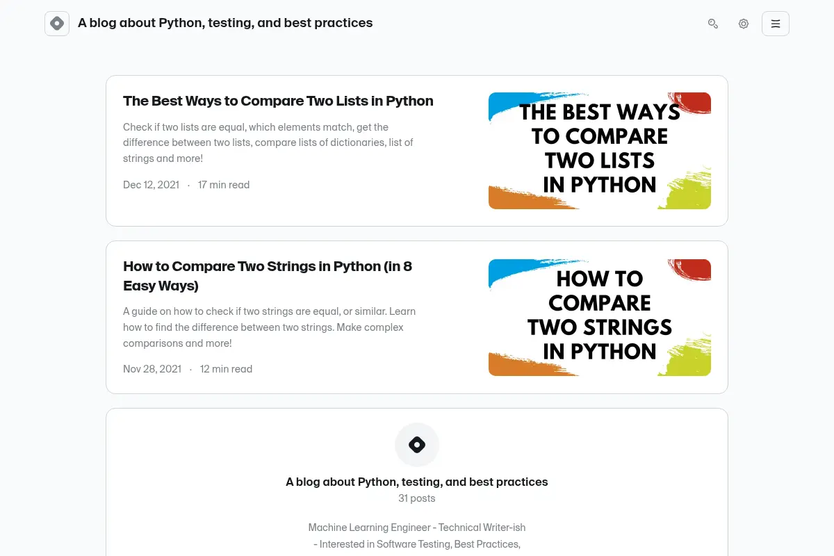Click the 'Nov 28, 2021' date text
This screenshot has width=834, height=556.
point(152,369)
